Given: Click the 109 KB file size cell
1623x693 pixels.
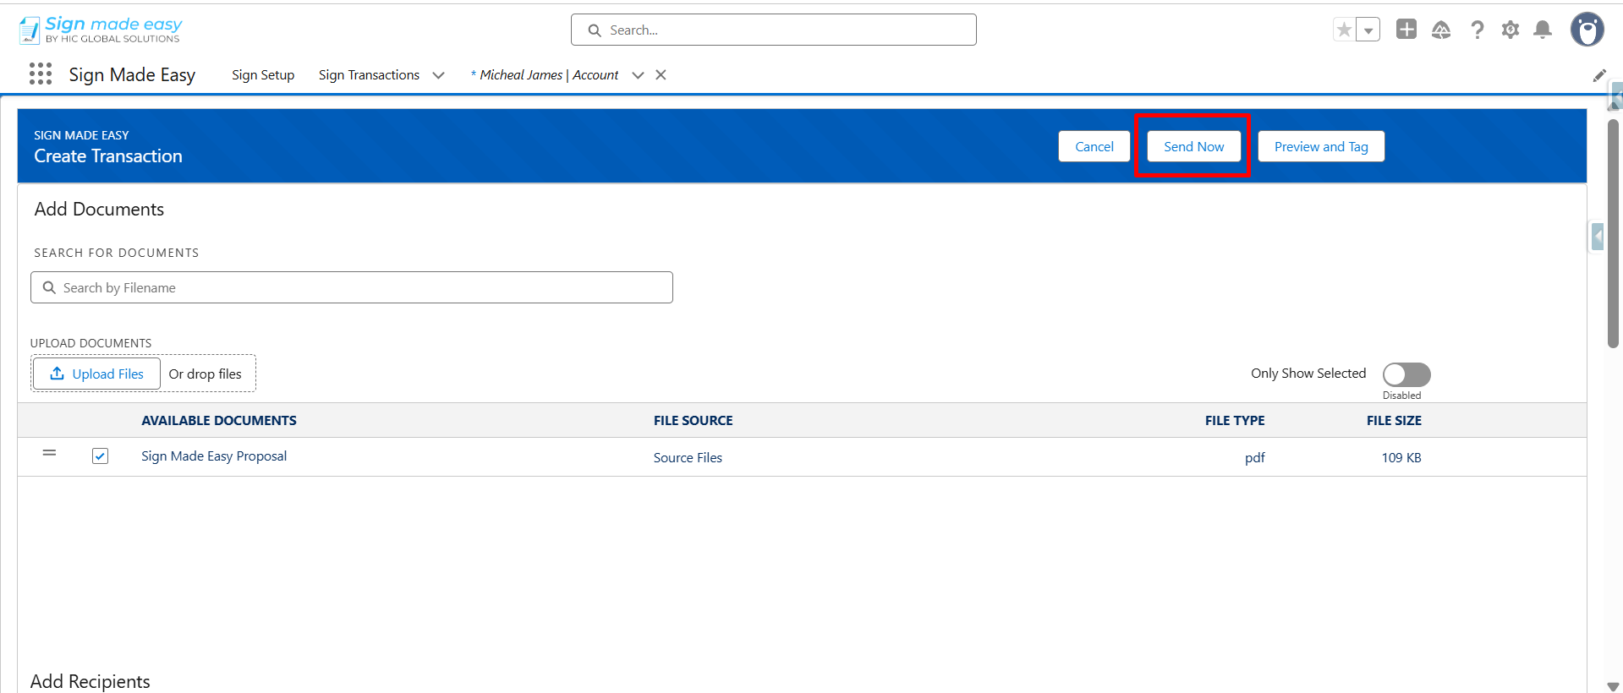Looking at the screenshot, I should [1401, 457].
